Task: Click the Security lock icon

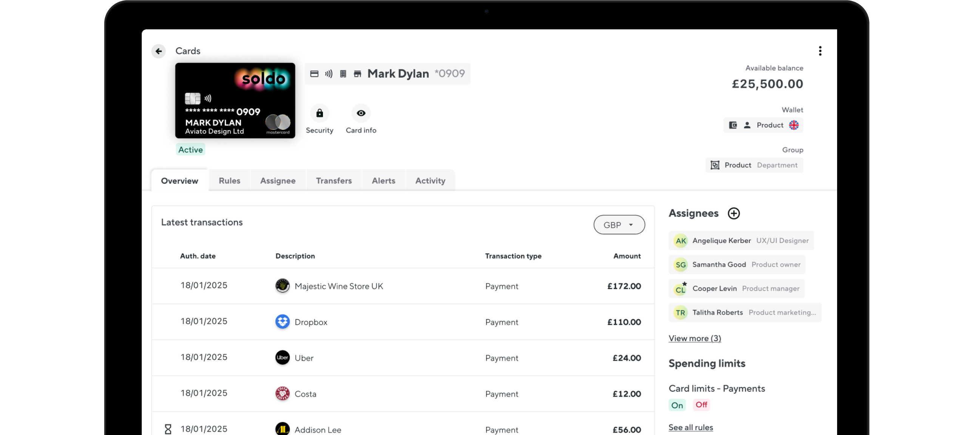Action: click(320, 113)
